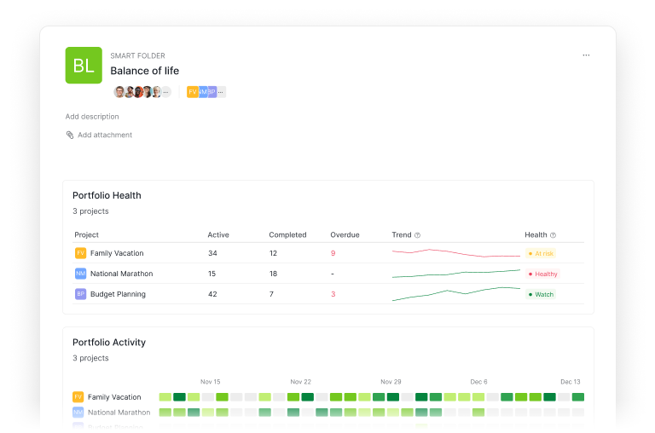Click Budget Planning's active count 42
This screenshot has width=655, height=433.
coord(212,294)
